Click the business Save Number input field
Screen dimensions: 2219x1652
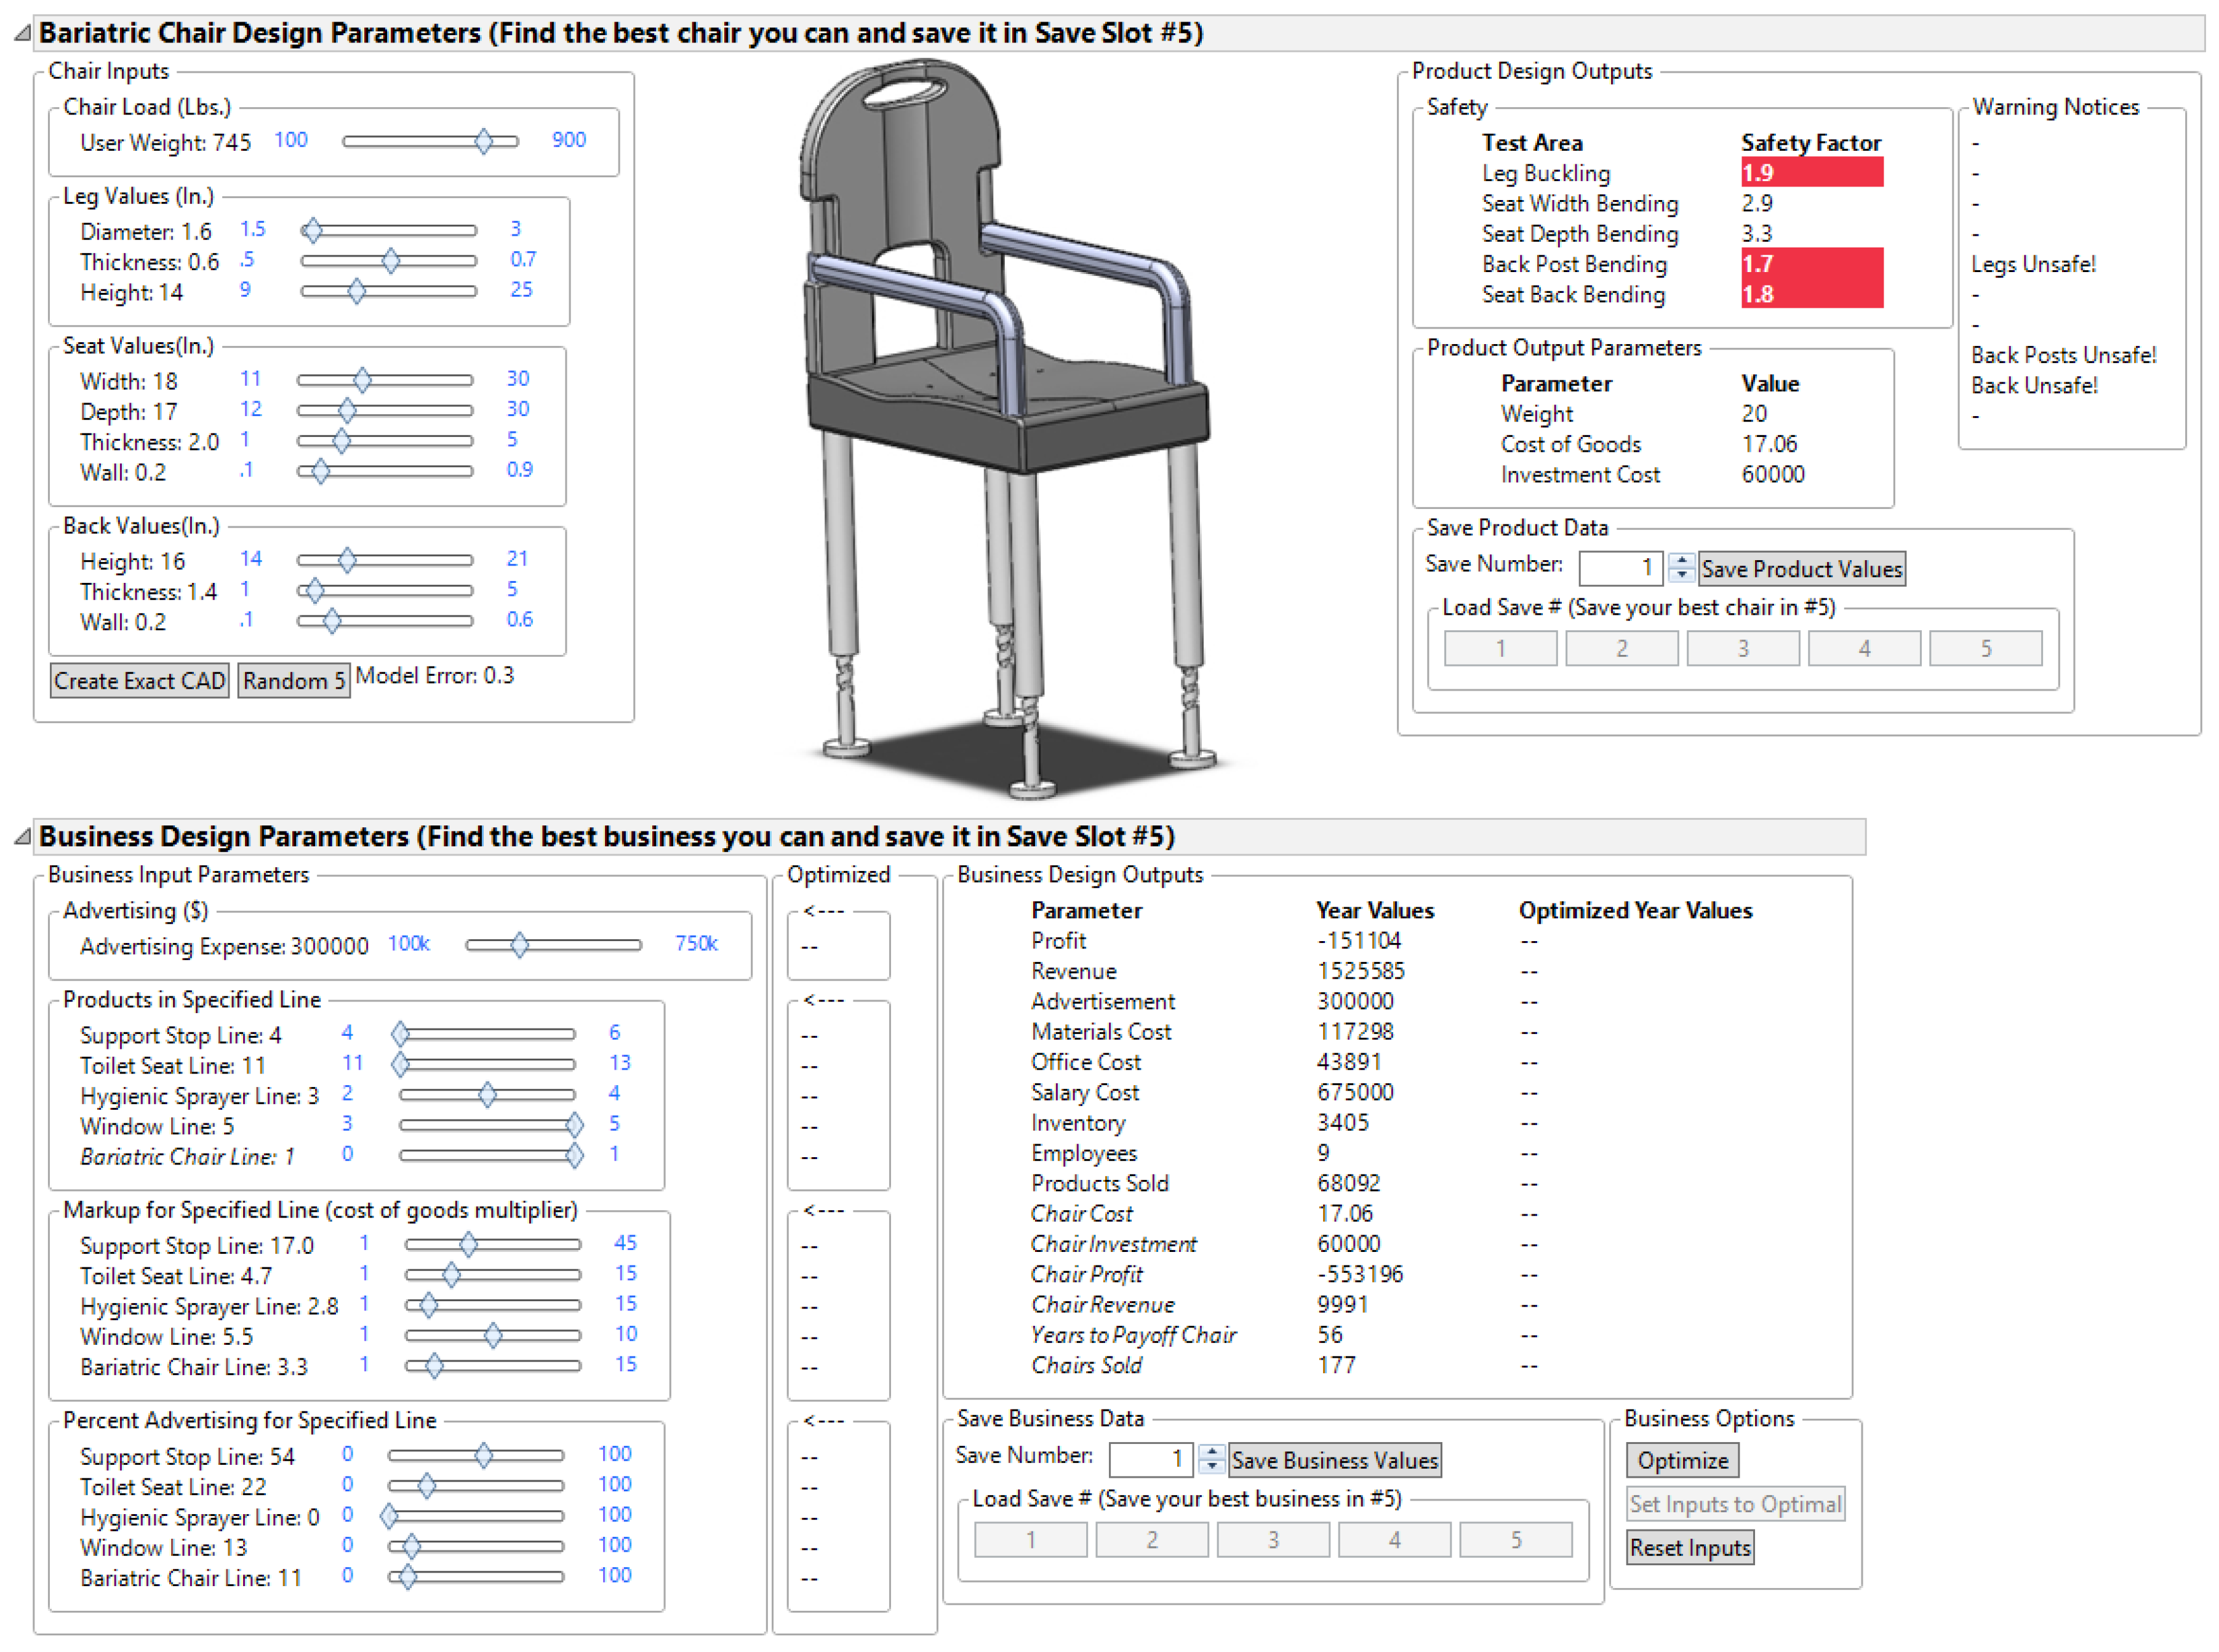click(x=1151, y=1460)
